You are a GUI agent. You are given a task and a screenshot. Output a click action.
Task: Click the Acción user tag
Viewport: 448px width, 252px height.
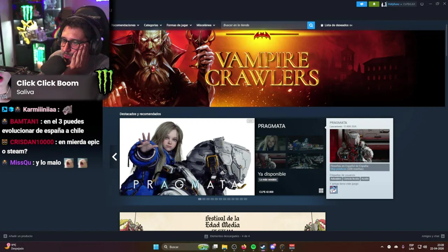click(x=365, y=179)
